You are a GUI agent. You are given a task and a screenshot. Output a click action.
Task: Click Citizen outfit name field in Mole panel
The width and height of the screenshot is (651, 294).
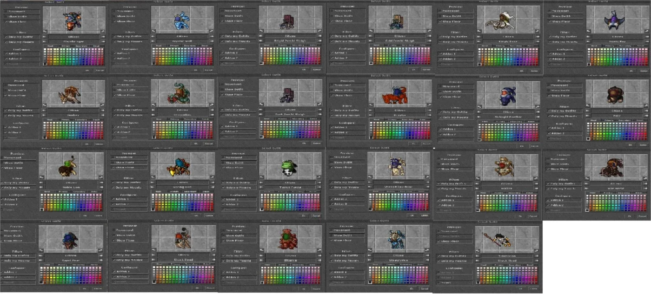(x=617, y=111)
